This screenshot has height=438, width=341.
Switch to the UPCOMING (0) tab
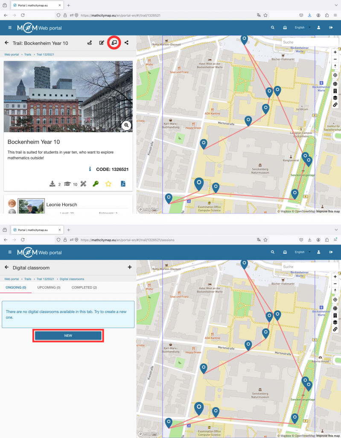click(x=49, y=287)
